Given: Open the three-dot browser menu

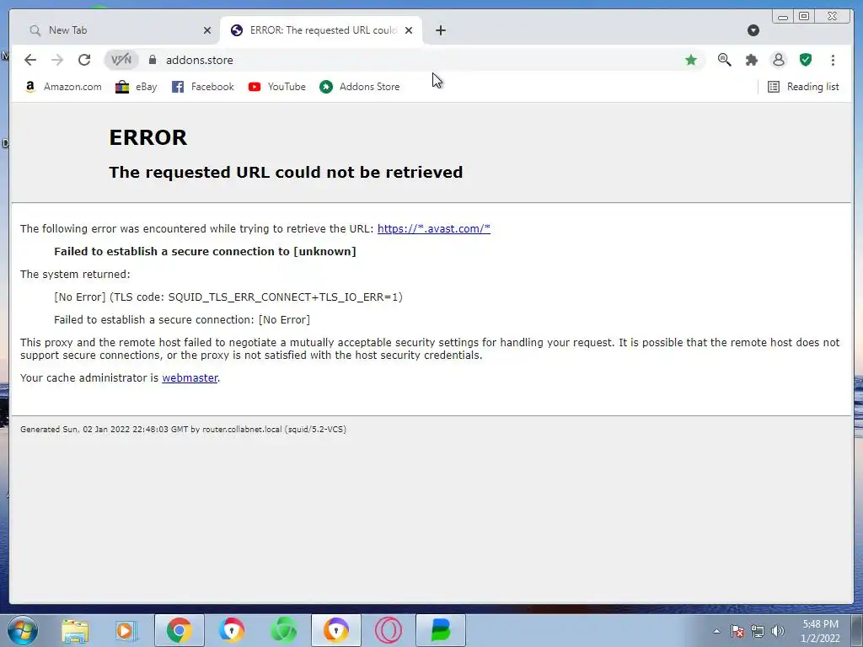Looking at the screenshot, I should pos(833,60).
